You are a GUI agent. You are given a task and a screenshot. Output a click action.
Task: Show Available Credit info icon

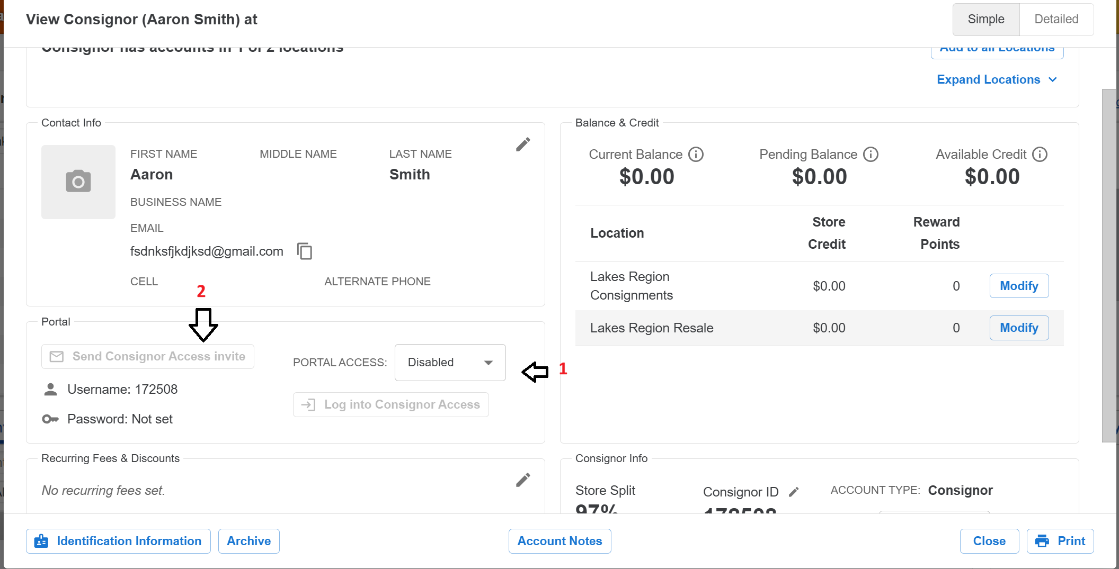coord(1040,154)
